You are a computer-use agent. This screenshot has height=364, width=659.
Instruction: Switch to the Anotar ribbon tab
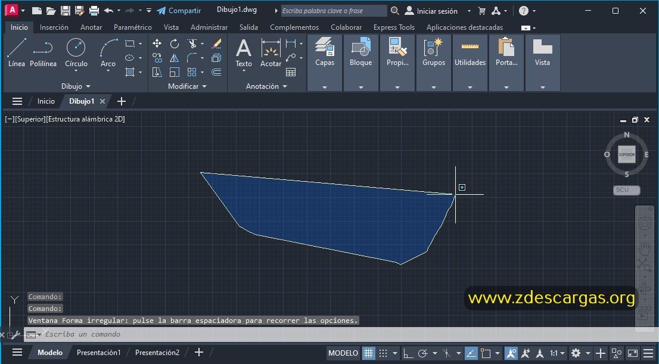(x=91, y=27)
